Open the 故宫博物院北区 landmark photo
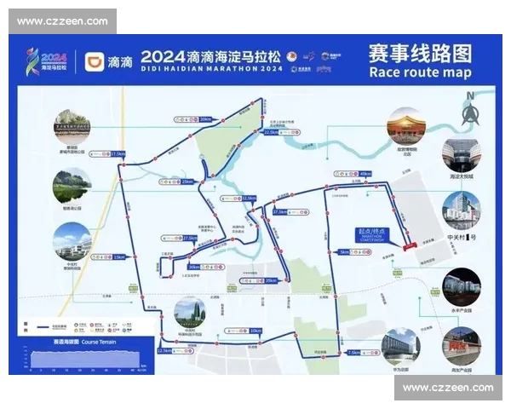The height and width of the screenshot is (409, 511). [x=406, y=127]
